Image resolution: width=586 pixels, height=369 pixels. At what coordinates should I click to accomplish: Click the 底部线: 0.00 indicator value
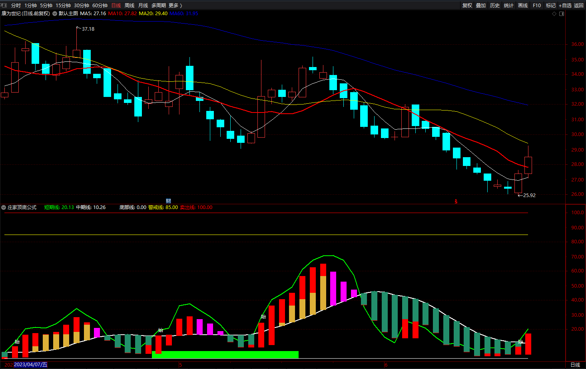[x=133, y=207]
